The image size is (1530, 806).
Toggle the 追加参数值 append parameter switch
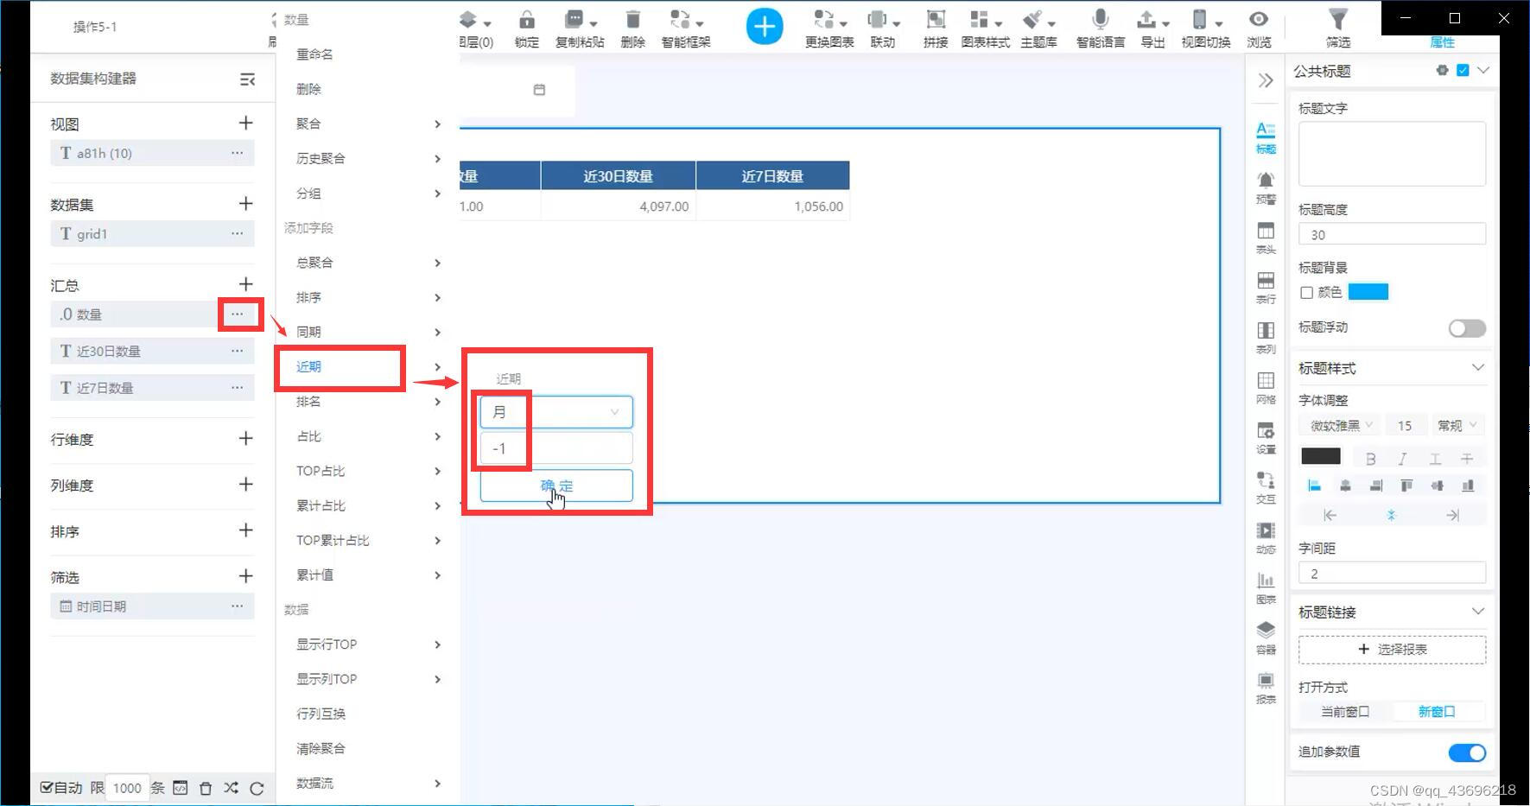pyautogui.click(x=1467, y=752)
